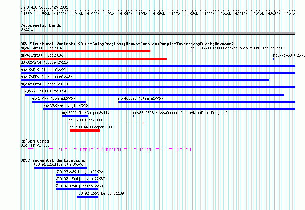Click the UCSC segmental duplications track title
The height and width of the screenshot is (210, 305).
[53, 160]
